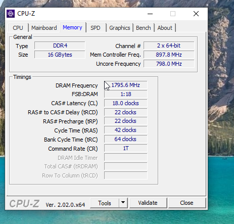234x224 pixels.
Task: Open the CPU tab
Action: click(18, 28)
